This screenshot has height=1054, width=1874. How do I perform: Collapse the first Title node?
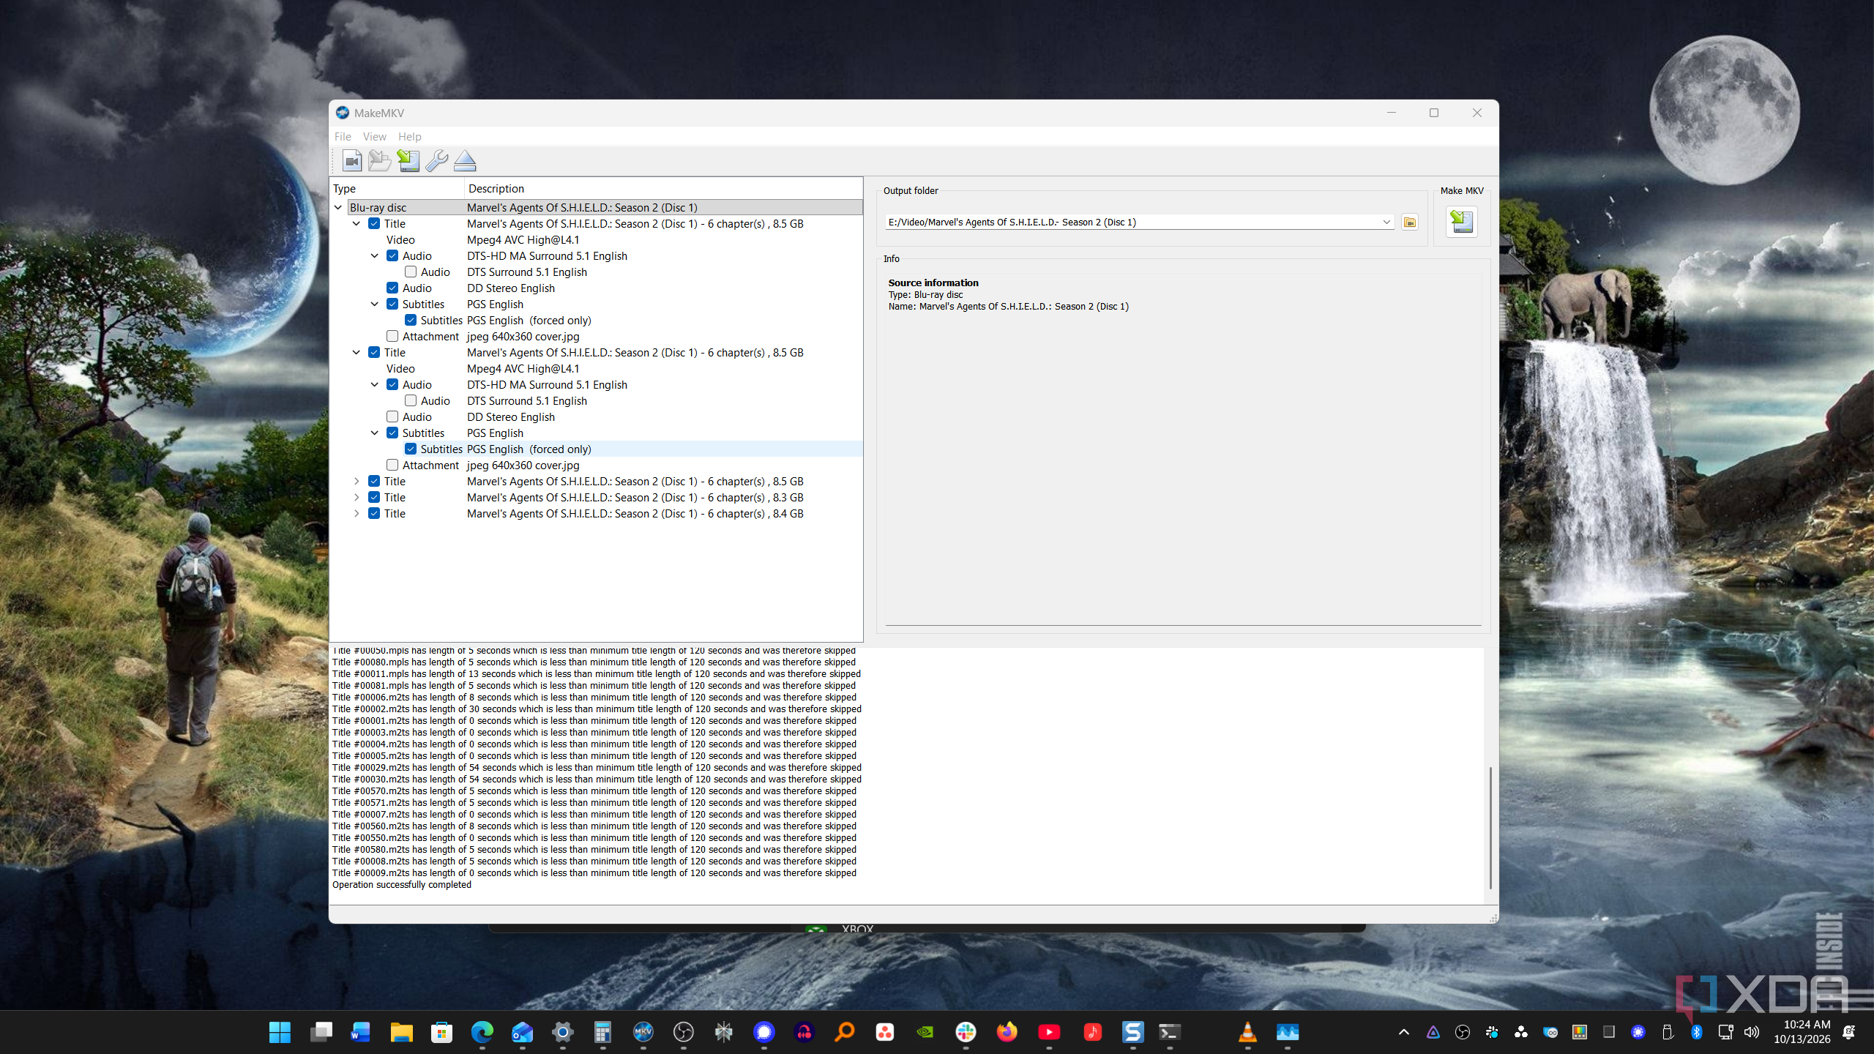point(356,224)
